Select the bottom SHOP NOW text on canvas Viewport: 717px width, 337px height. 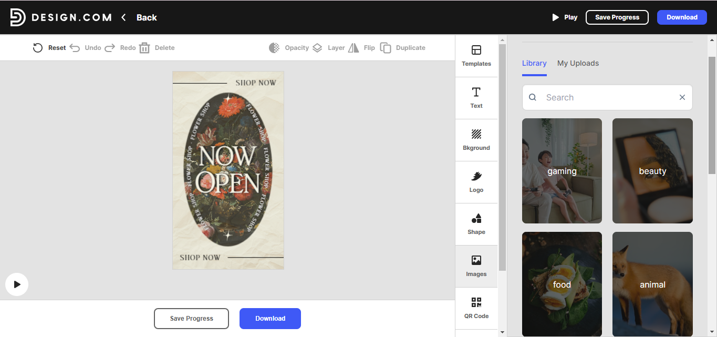point(200,258)
